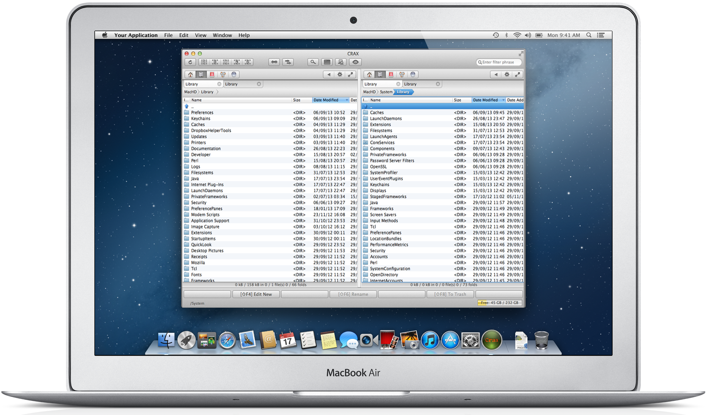Open the right panel gear settings menu
Screen dimensions: 711x415
pyautogui.click(x=507, y=74)
